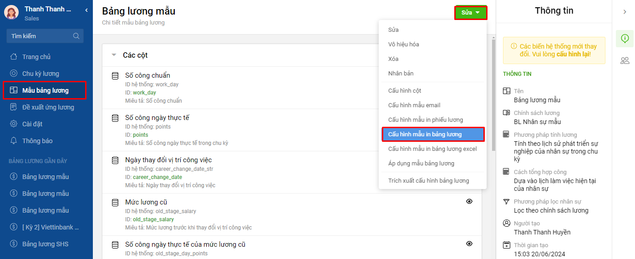The image size is (635, 259).
Task: Click the Cài đặt gear icon
Action: [x=14, y=124]
